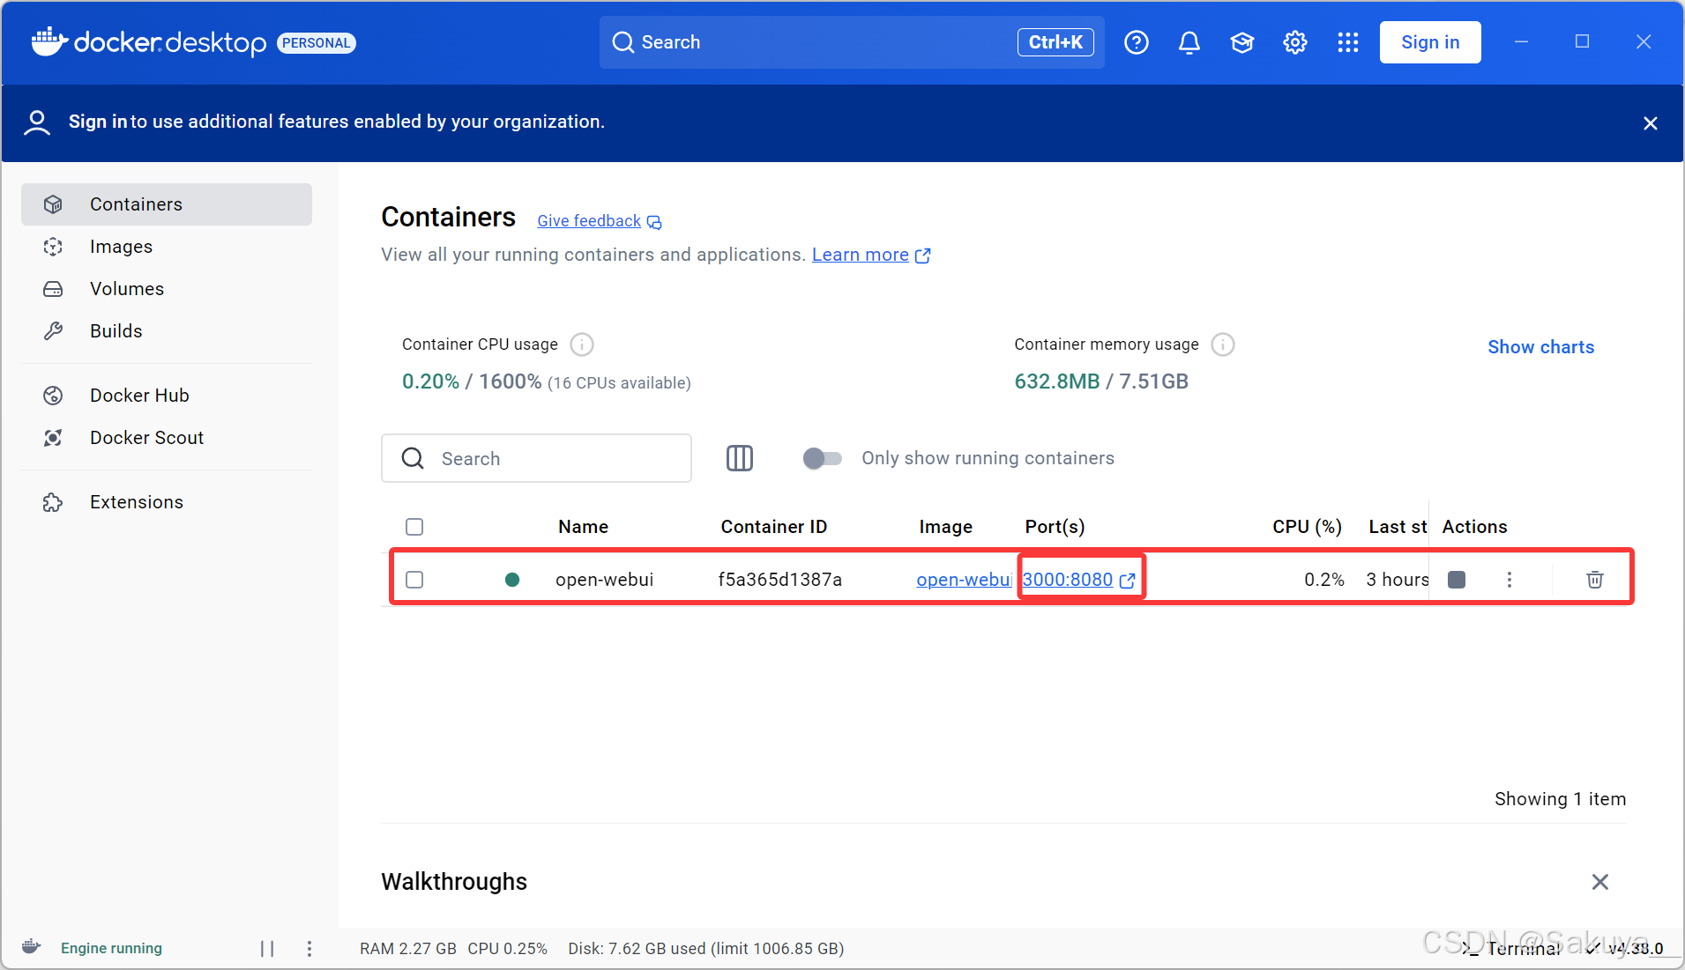Click Showing 1 item text

coord(1560,799)
